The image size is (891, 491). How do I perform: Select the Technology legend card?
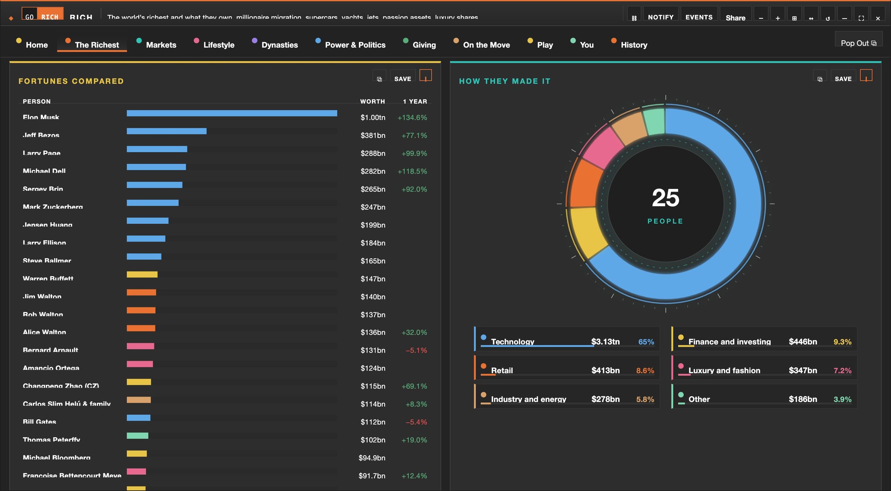[567, 339]
